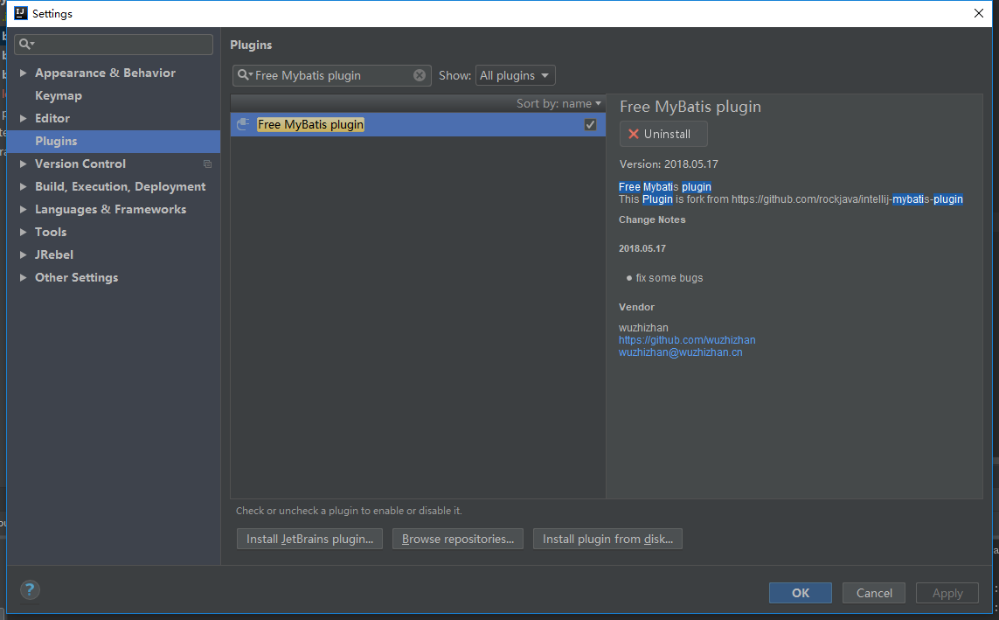Uninstall the Free MyBatis plugin

click(x=663, y=134)
